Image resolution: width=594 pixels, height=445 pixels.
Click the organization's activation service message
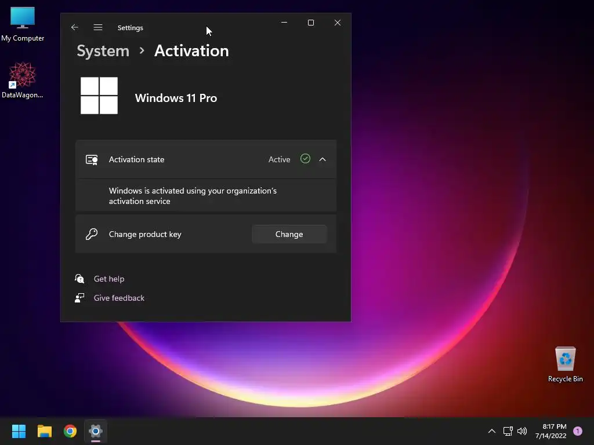pos(193,196)
